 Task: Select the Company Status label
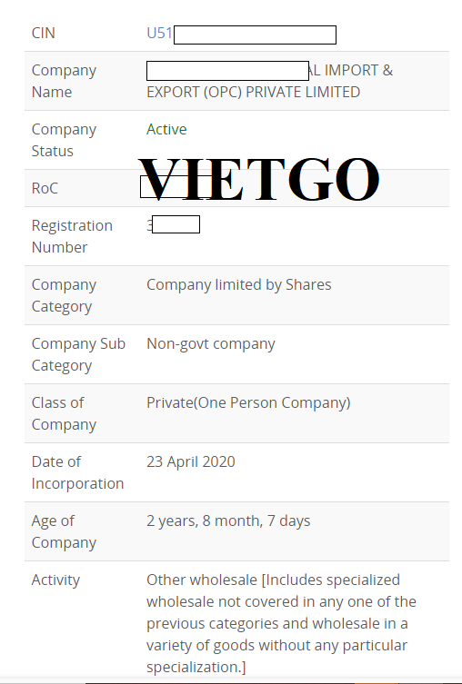click(64, 140)
